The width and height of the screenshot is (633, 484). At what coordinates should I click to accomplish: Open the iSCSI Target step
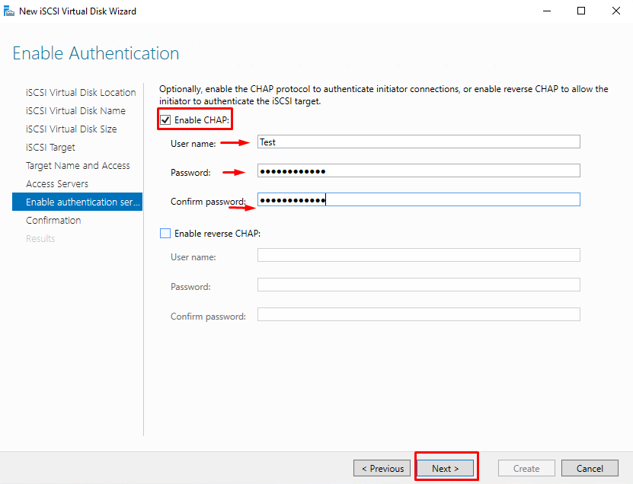coord(50,147)
